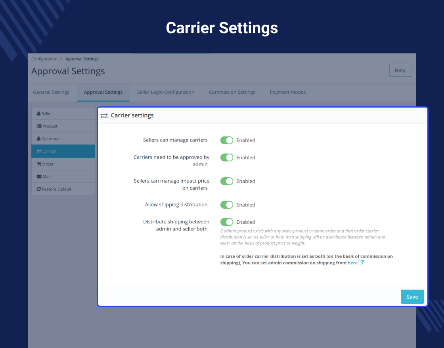Toggle Distribute shipping between admin and seller switch
This screenshot has height=348, width=444.
point(226,222)
